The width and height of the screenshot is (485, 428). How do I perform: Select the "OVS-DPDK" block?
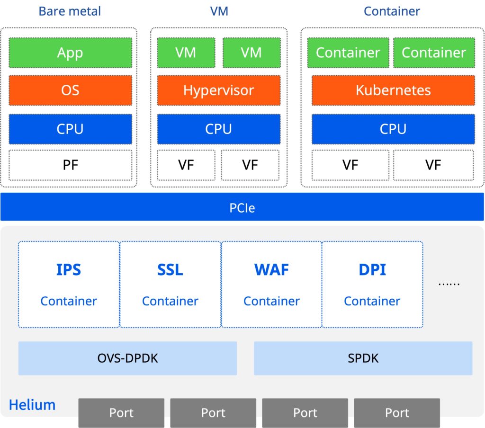(x=127, y=358)
